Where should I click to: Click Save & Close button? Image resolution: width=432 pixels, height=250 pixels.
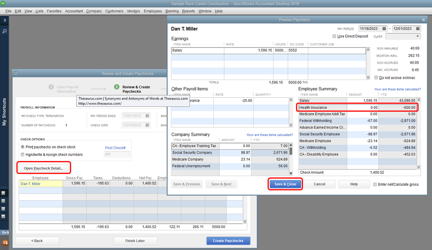pyautogui.click(x=285, y=184)
